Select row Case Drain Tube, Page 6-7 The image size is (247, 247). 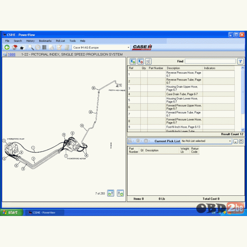point(181,94)
